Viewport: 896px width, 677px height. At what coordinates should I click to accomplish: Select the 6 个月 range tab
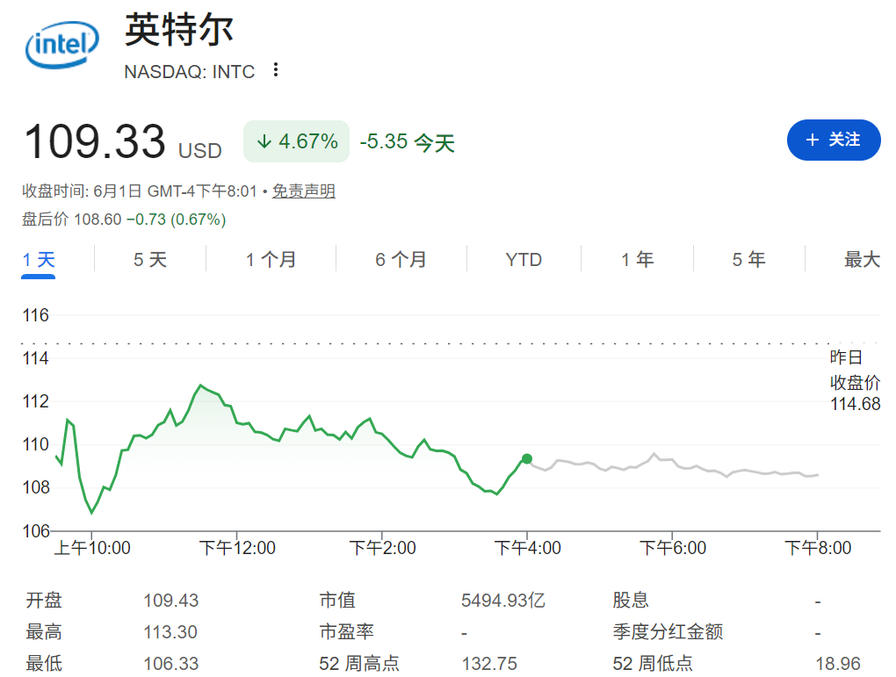coord(401,260)
